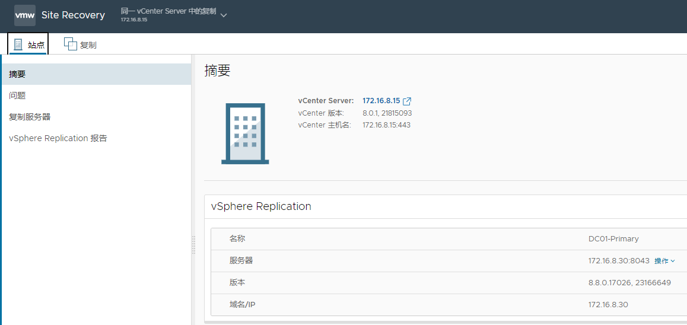The height and width of the screenshot is (325, 687).
Task: Click the 名称 row label
Action: 237,239
